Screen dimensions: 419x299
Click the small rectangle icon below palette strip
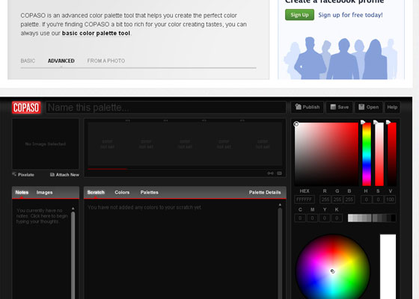click(279, 173)
